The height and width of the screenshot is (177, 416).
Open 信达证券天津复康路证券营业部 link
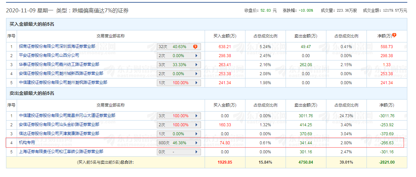pos(59,134)
